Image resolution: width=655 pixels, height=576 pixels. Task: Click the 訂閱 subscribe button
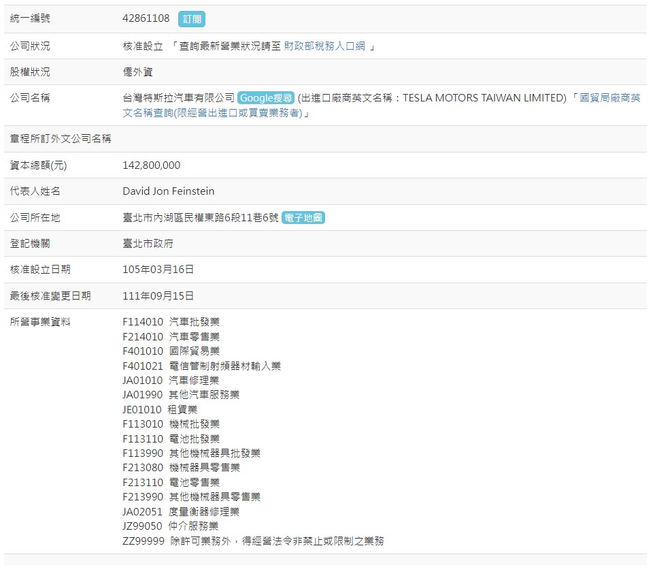point(191,19)
